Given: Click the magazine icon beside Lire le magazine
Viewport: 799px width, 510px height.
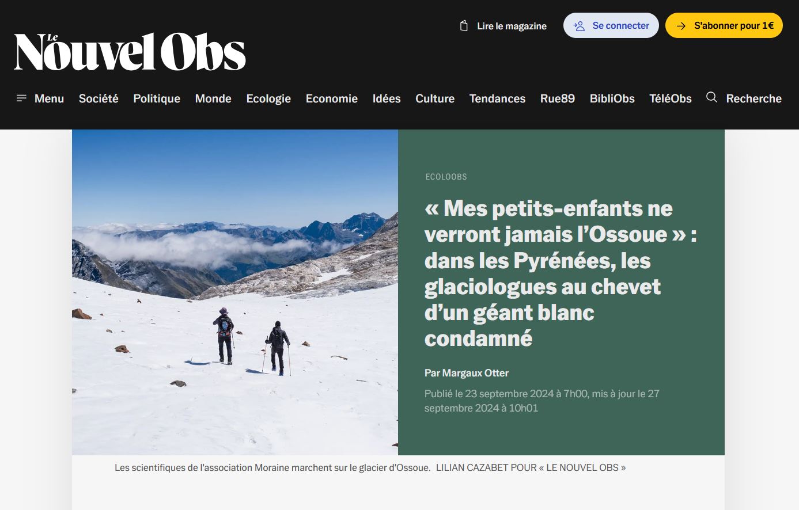Looking at the screenshot, I should [464, 26].
